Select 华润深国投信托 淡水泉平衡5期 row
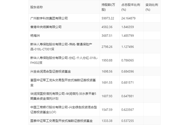 [x=94, y=96]
